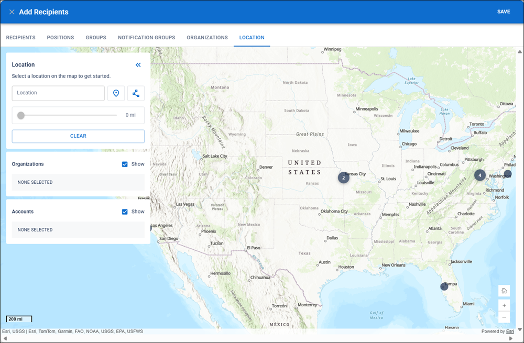Click the map home extent icon
The image size is (524, 343).
(x=504, y=291)
